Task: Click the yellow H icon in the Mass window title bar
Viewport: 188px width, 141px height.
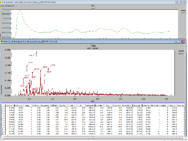Action: pyautogui.click(x=2, y=41)
